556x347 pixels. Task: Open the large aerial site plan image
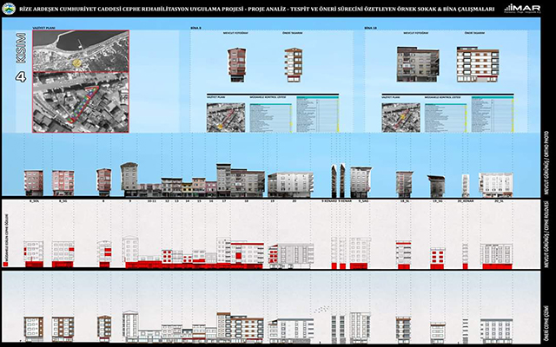tap(80, 81)
